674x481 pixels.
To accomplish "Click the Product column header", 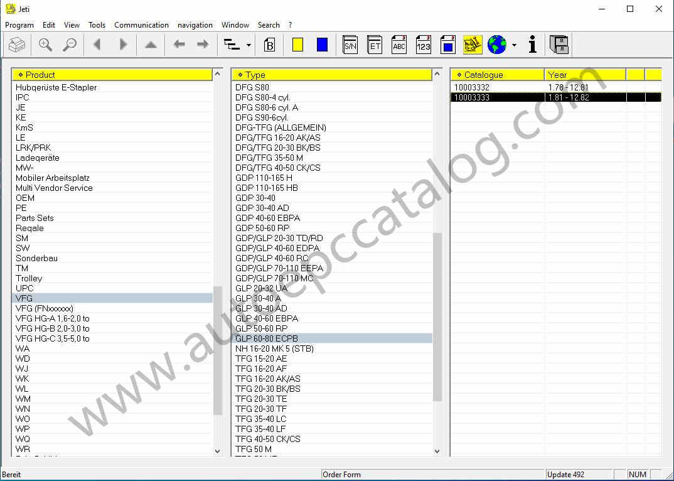I will [112, 75].
